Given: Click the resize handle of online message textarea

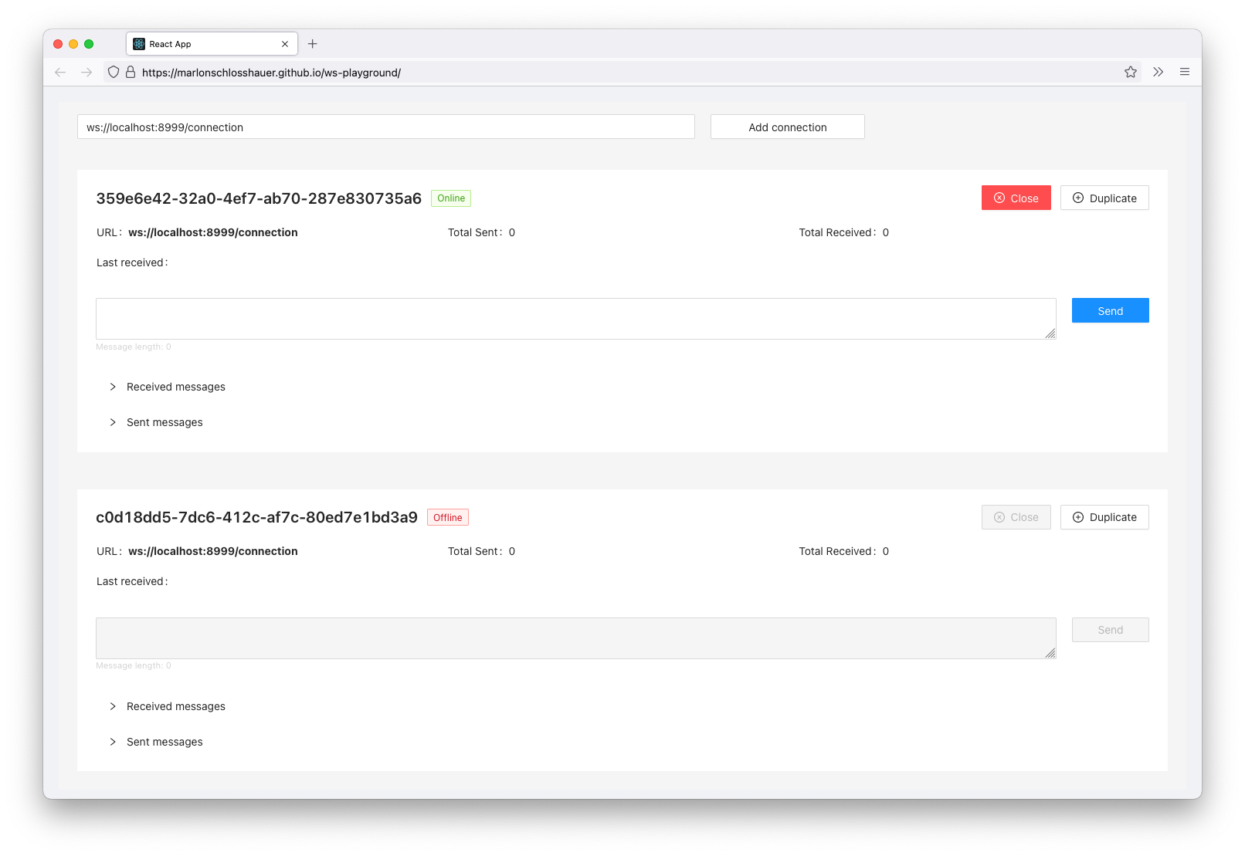Looking at the screenshot, I should point(1050,333).
